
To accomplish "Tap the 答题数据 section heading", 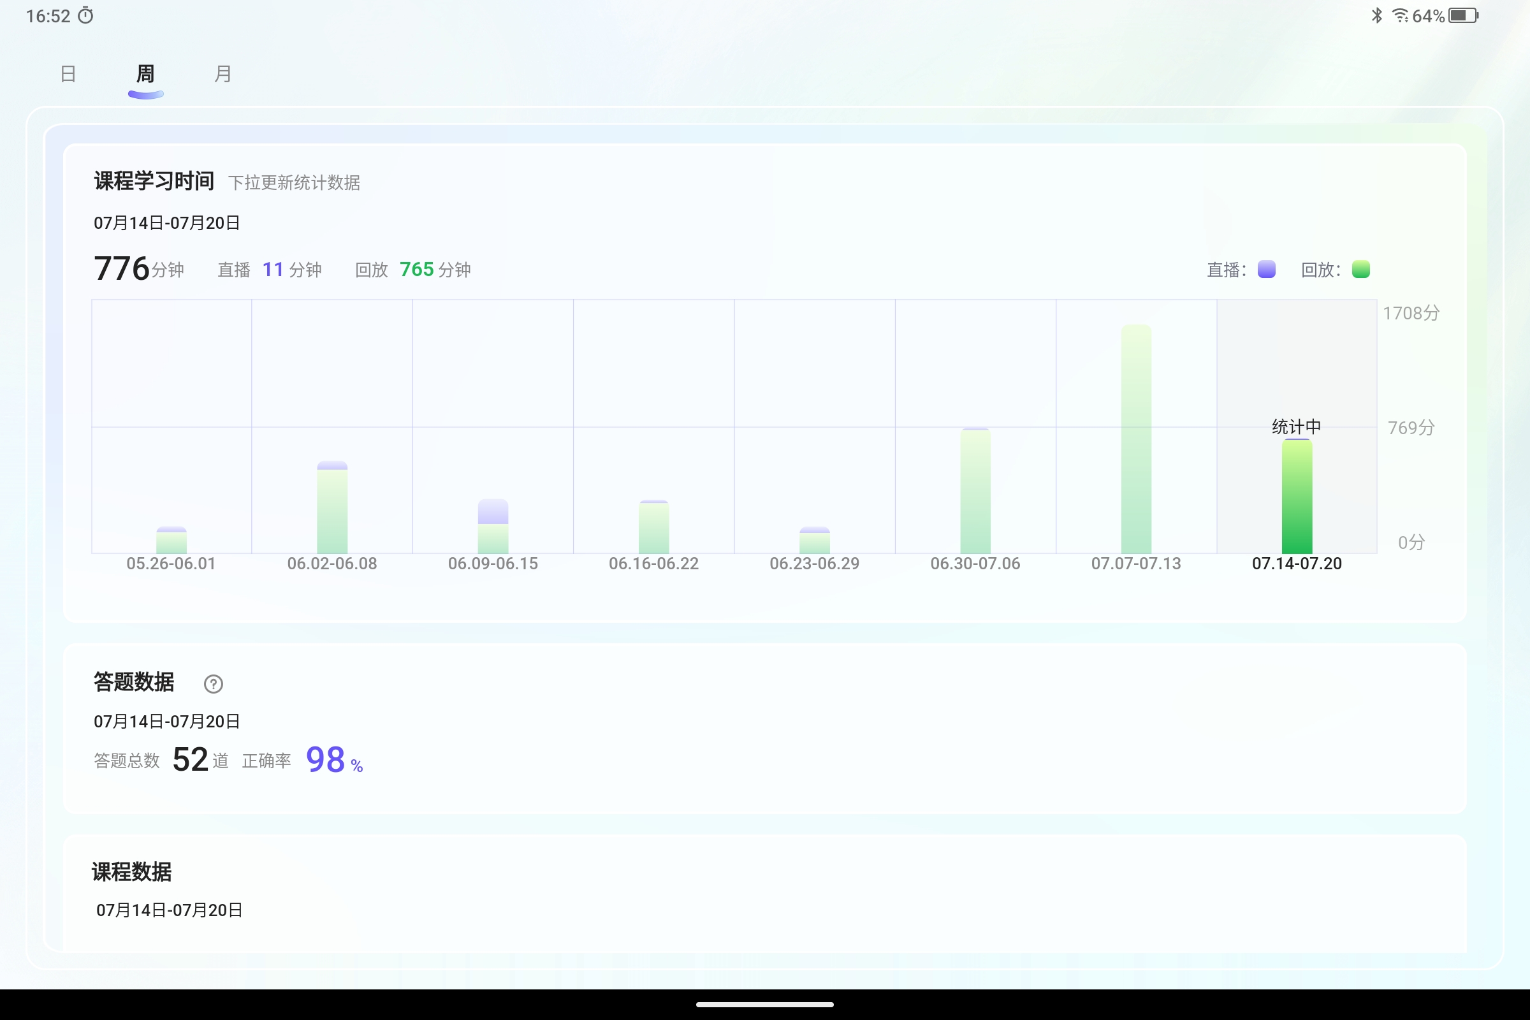I will click(134, 681).
